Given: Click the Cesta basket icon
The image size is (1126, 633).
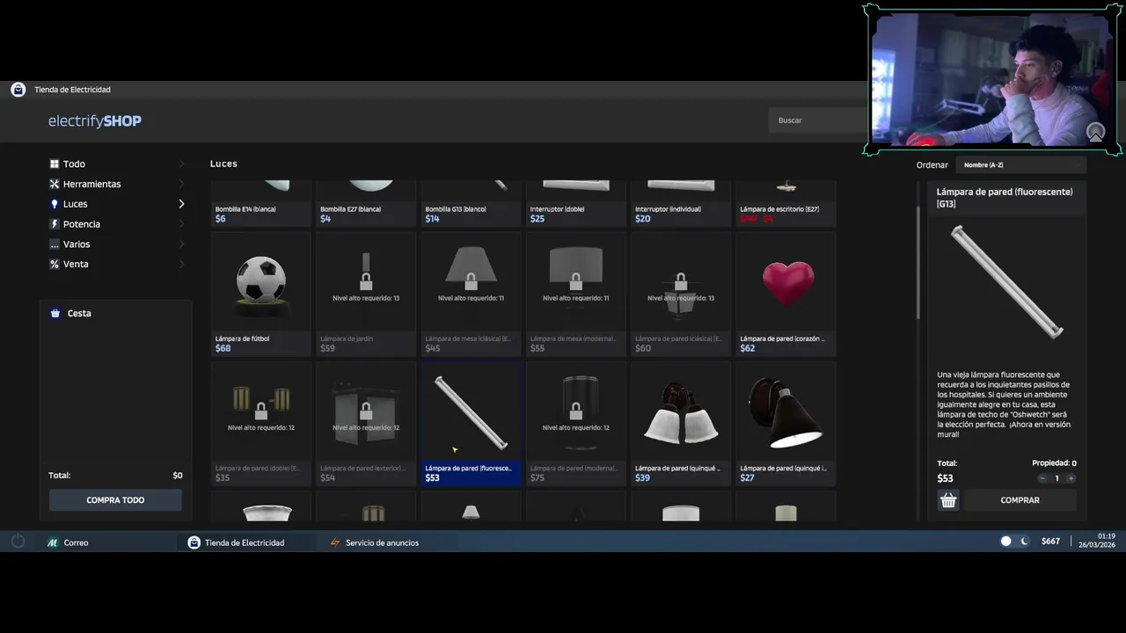Looking at the screenshot, I should click(x=55, y=313).
